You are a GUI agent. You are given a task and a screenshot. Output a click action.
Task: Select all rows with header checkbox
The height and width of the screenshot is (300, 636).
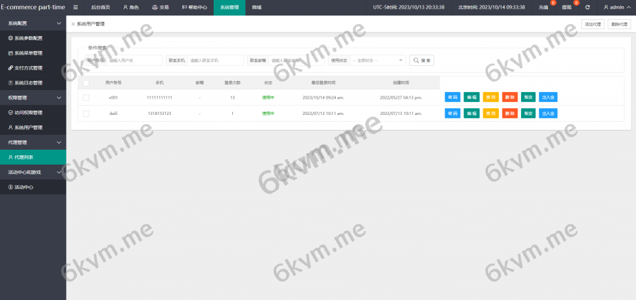coord(86,83)
